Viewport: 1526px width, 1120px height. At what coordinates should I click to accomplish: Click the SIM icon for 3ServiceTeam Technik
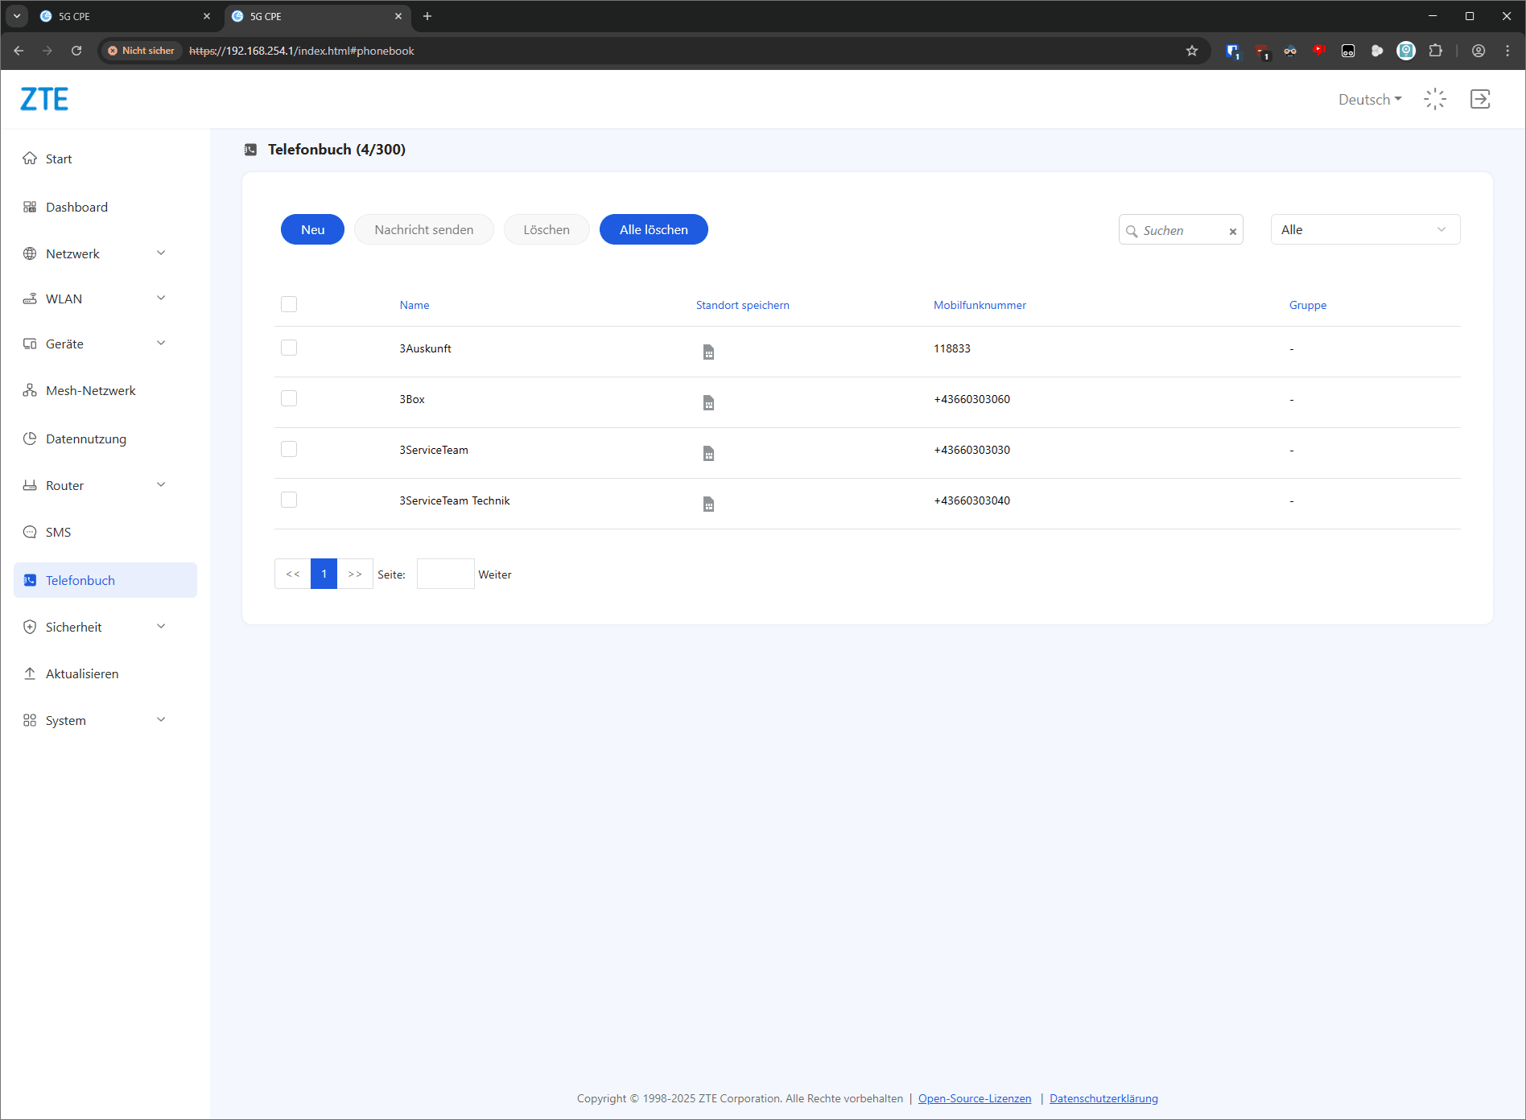click(708, 504)
